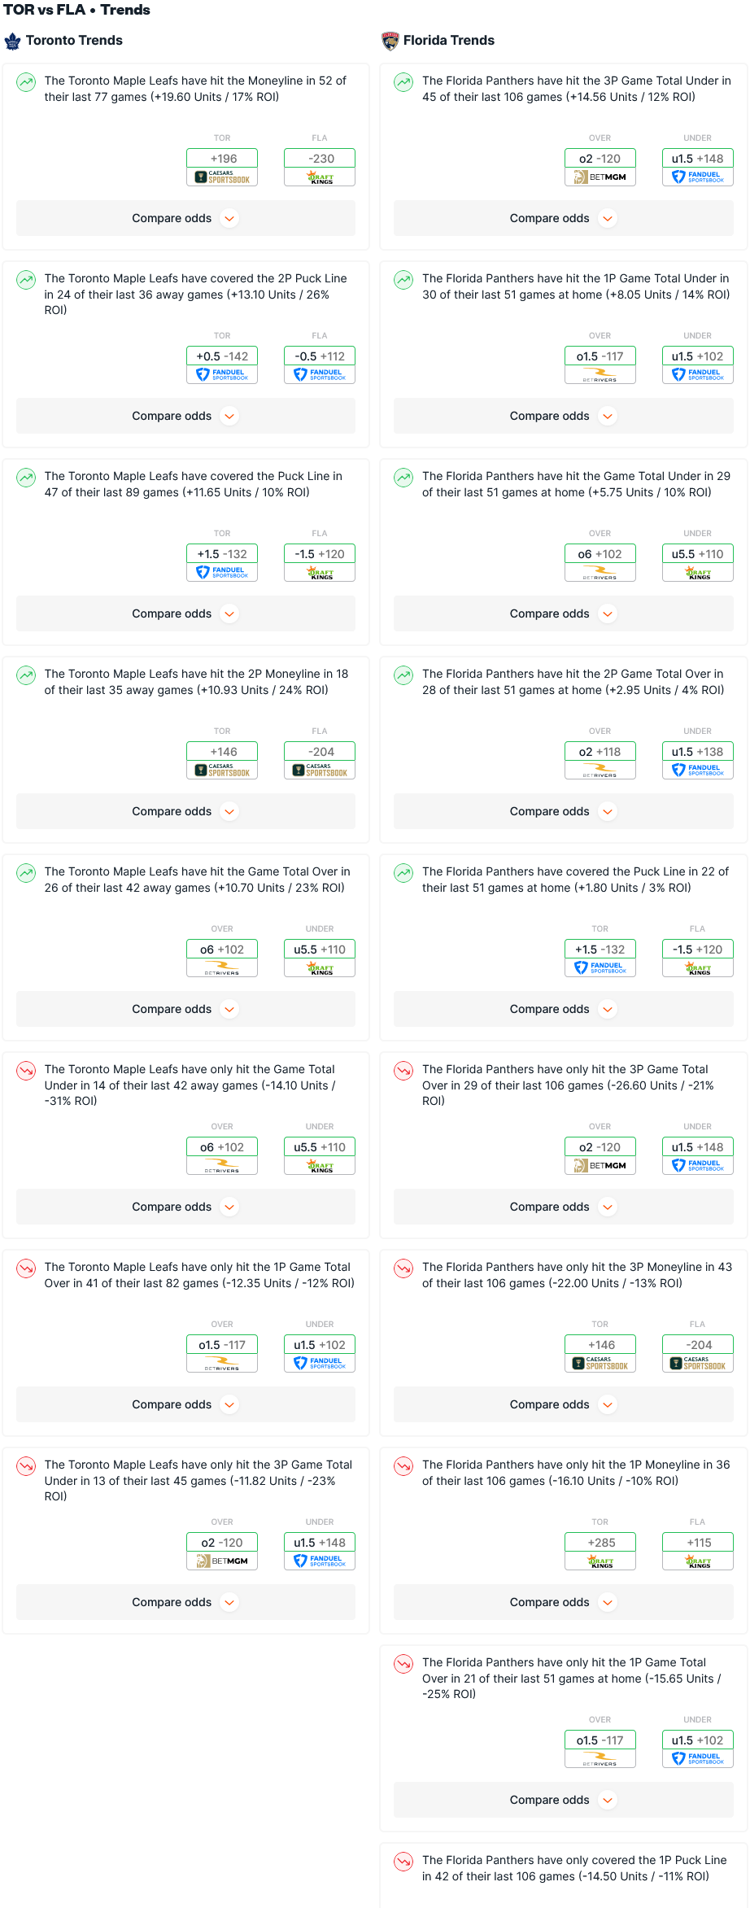The height and width of the screenshot is (1908, 750).
Task: Click BetRivers logo under o1.5 -117 Florida 1P Under
Action: coord(600,375)
